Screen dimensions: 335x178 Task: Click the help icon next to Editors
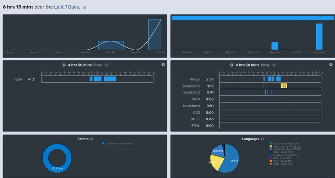[x=92, y=139]
